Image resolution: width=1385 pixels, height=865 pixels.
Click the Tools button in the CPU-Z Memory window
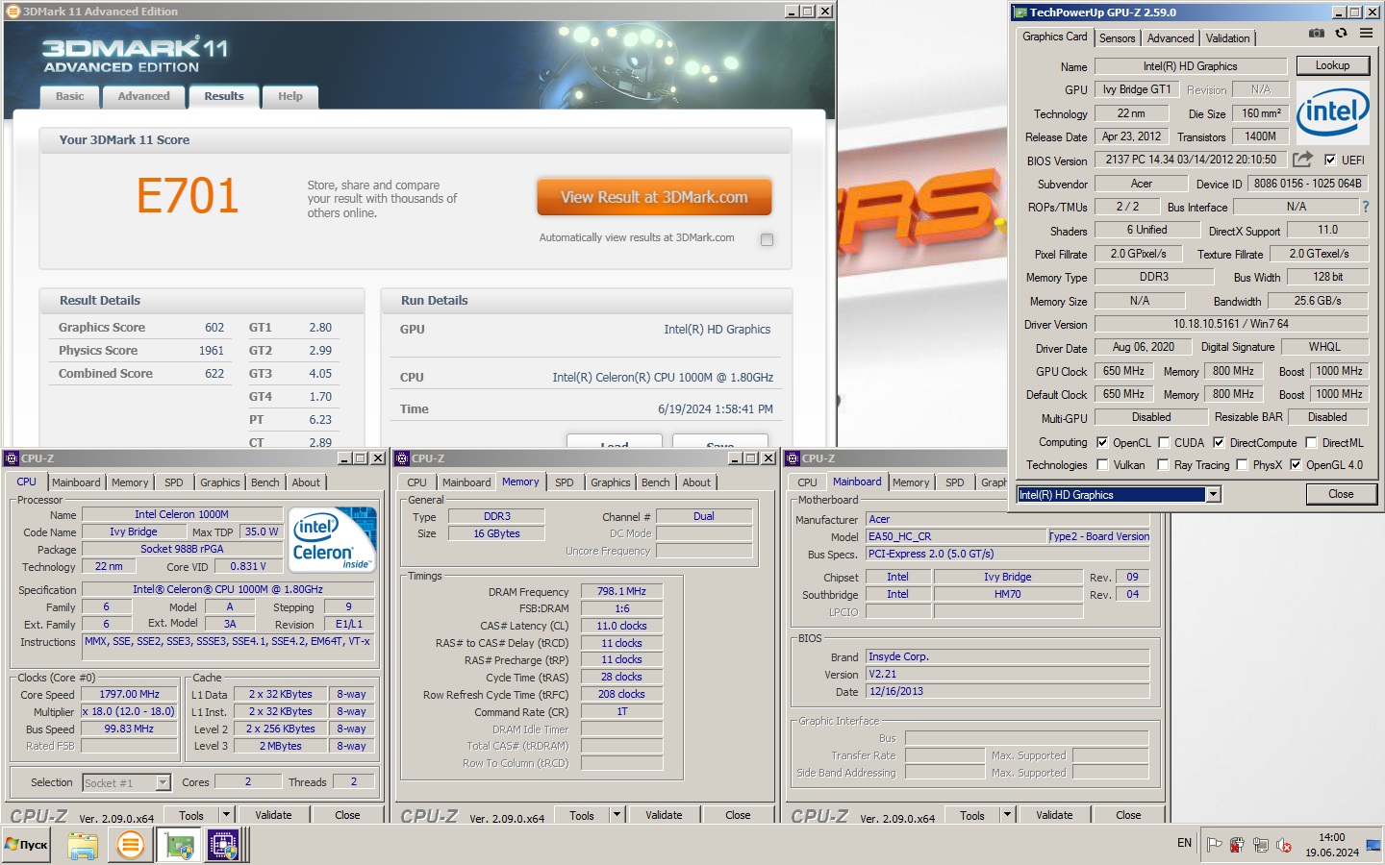tap(582, 815)
